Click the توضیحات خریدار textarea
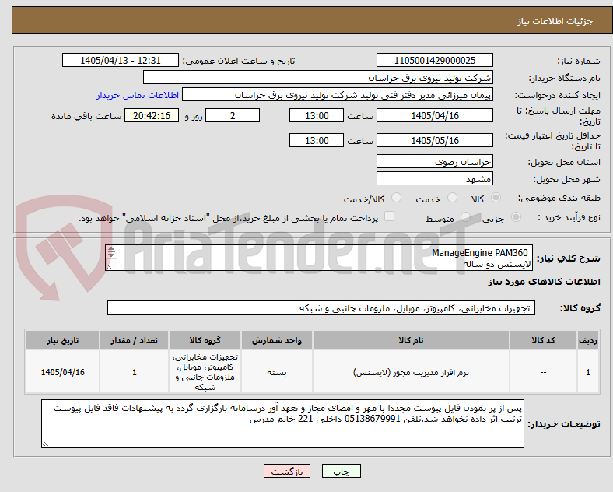Viewport: 613px width, 492px height. (282, 423)
